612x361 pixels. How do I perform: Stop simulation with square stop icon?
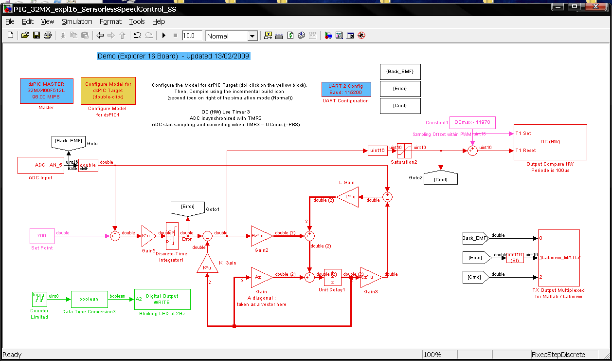pyautogui.click(x=175, y=36)
